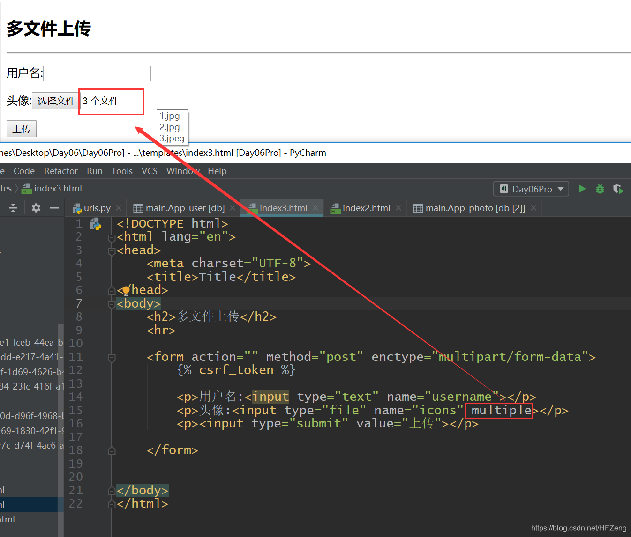631x537 pixels.
Task: Open the Code menu
Action: [24, 171]
